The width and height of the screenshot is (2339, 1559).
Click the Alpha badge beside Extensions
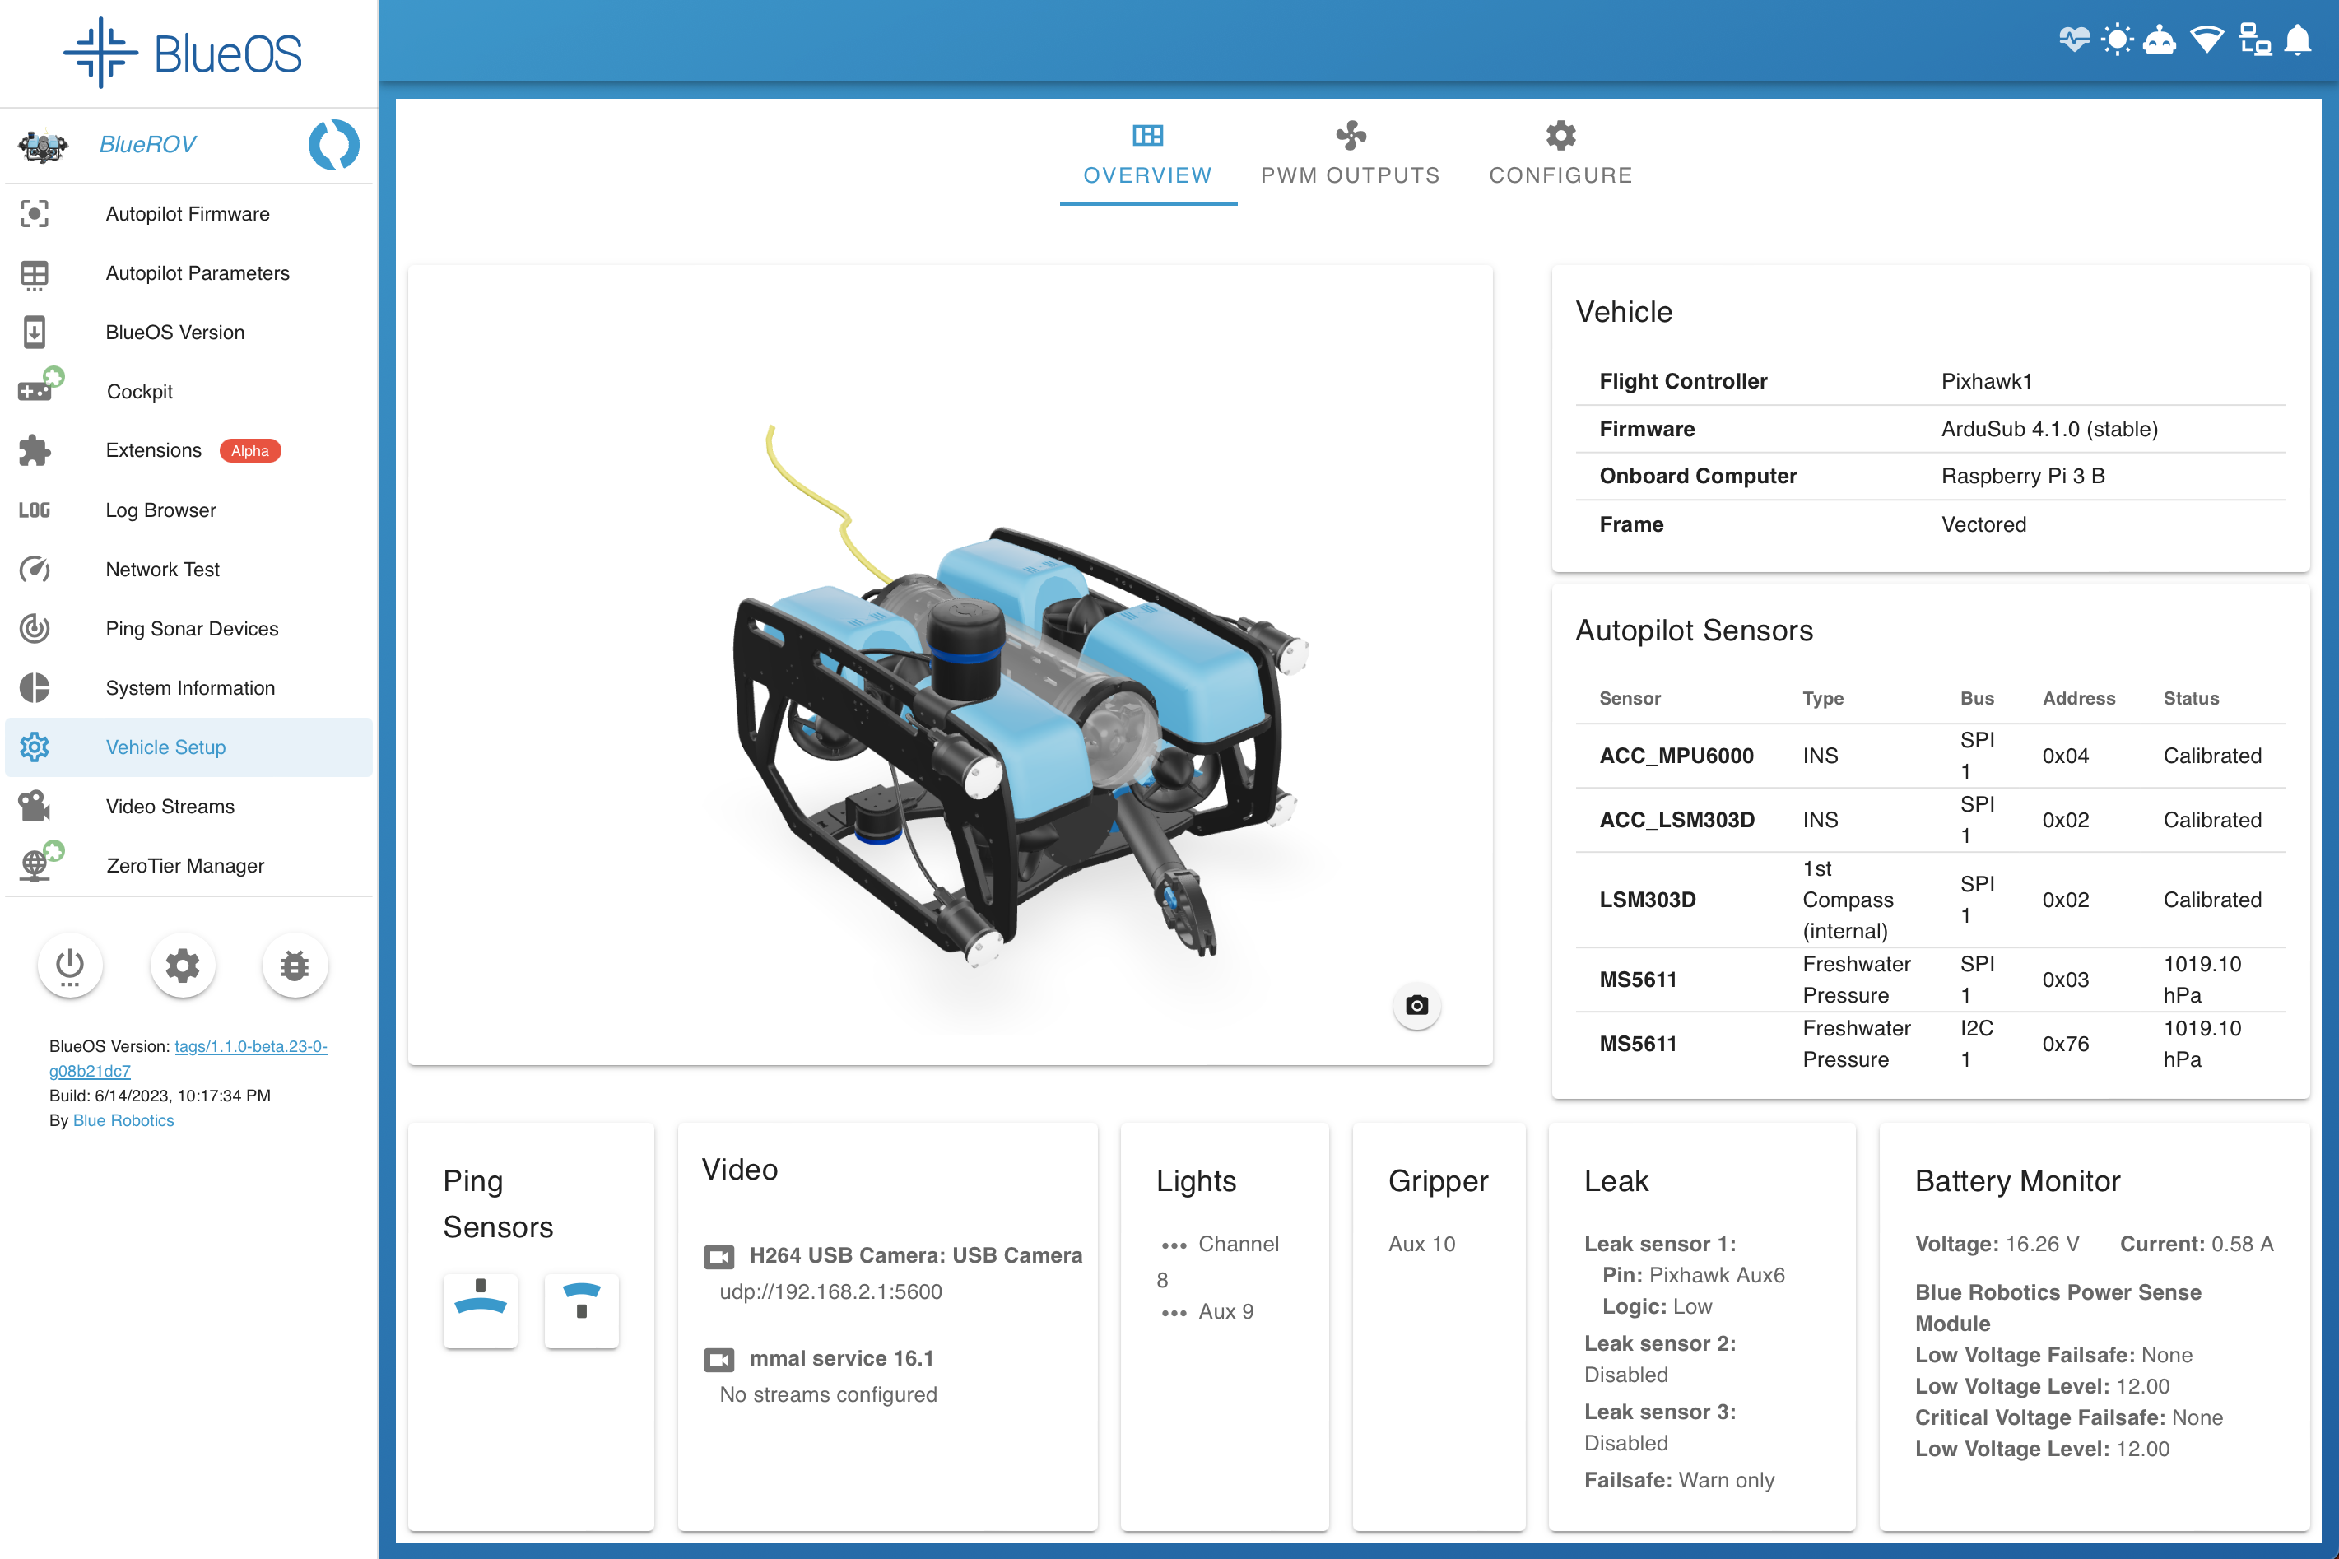tap(249, 450)
